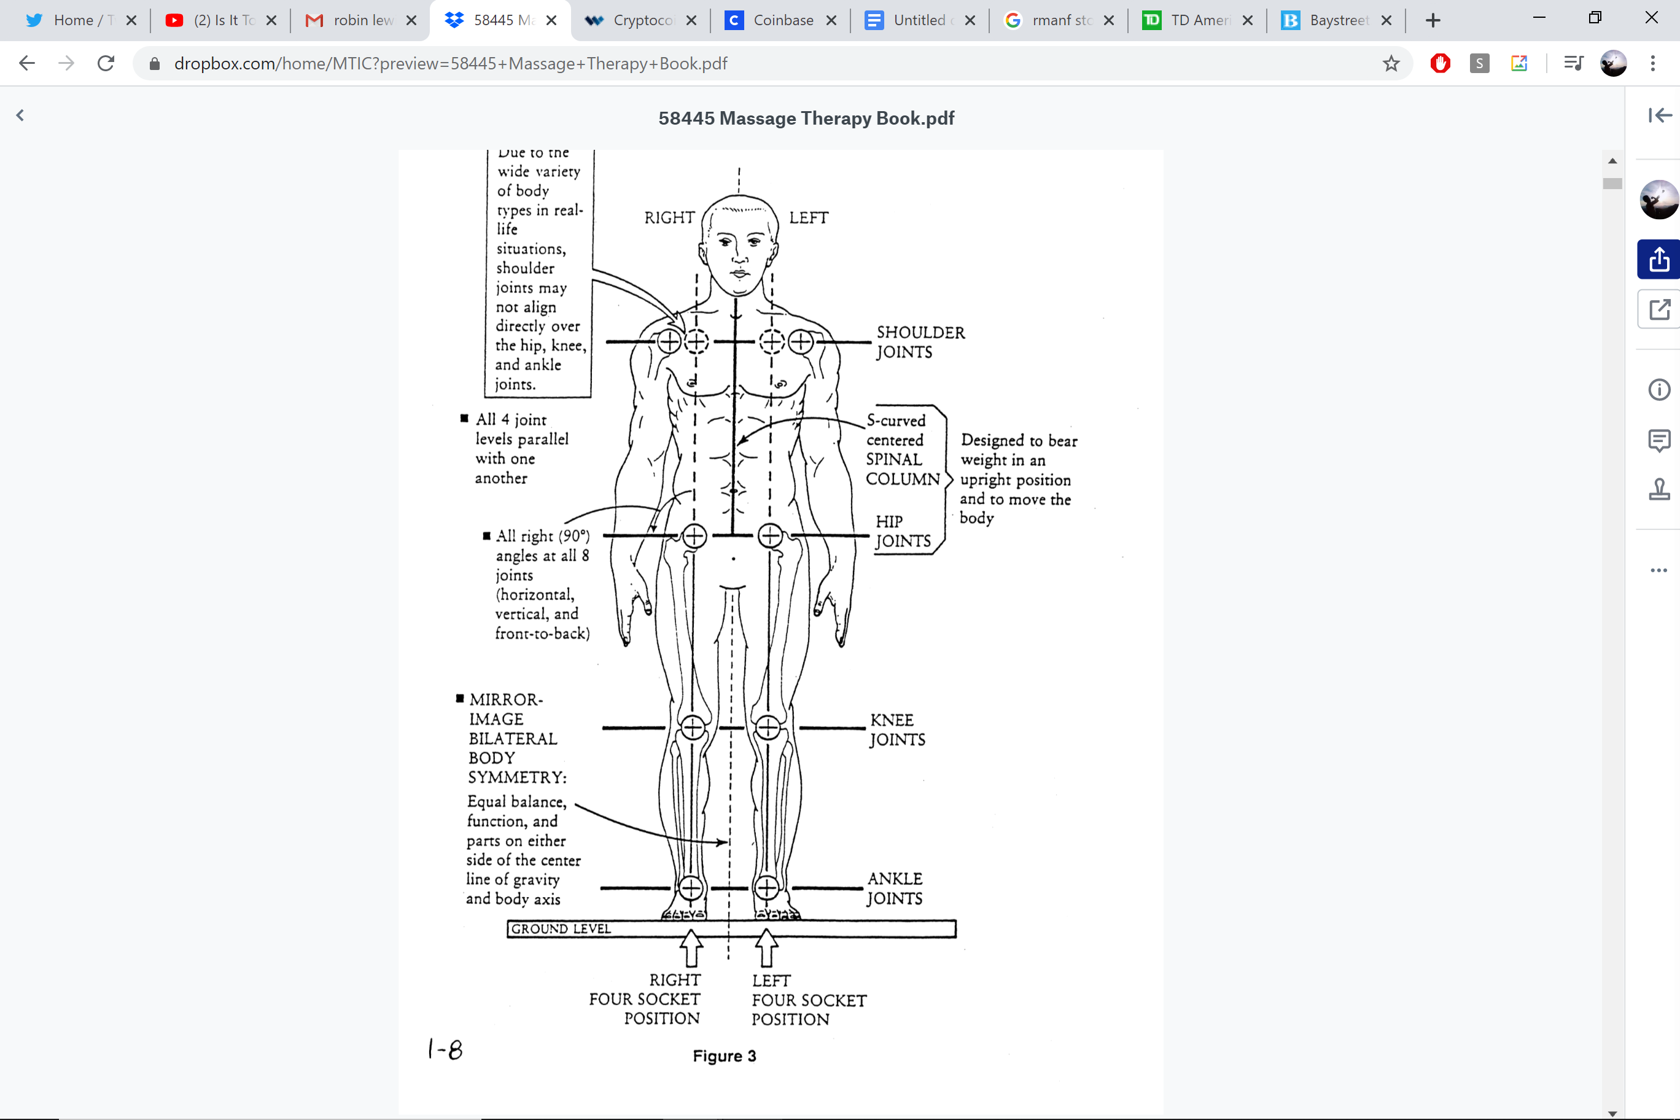Open the more options ellipsis in sidebar

(x=1659, y=570)
